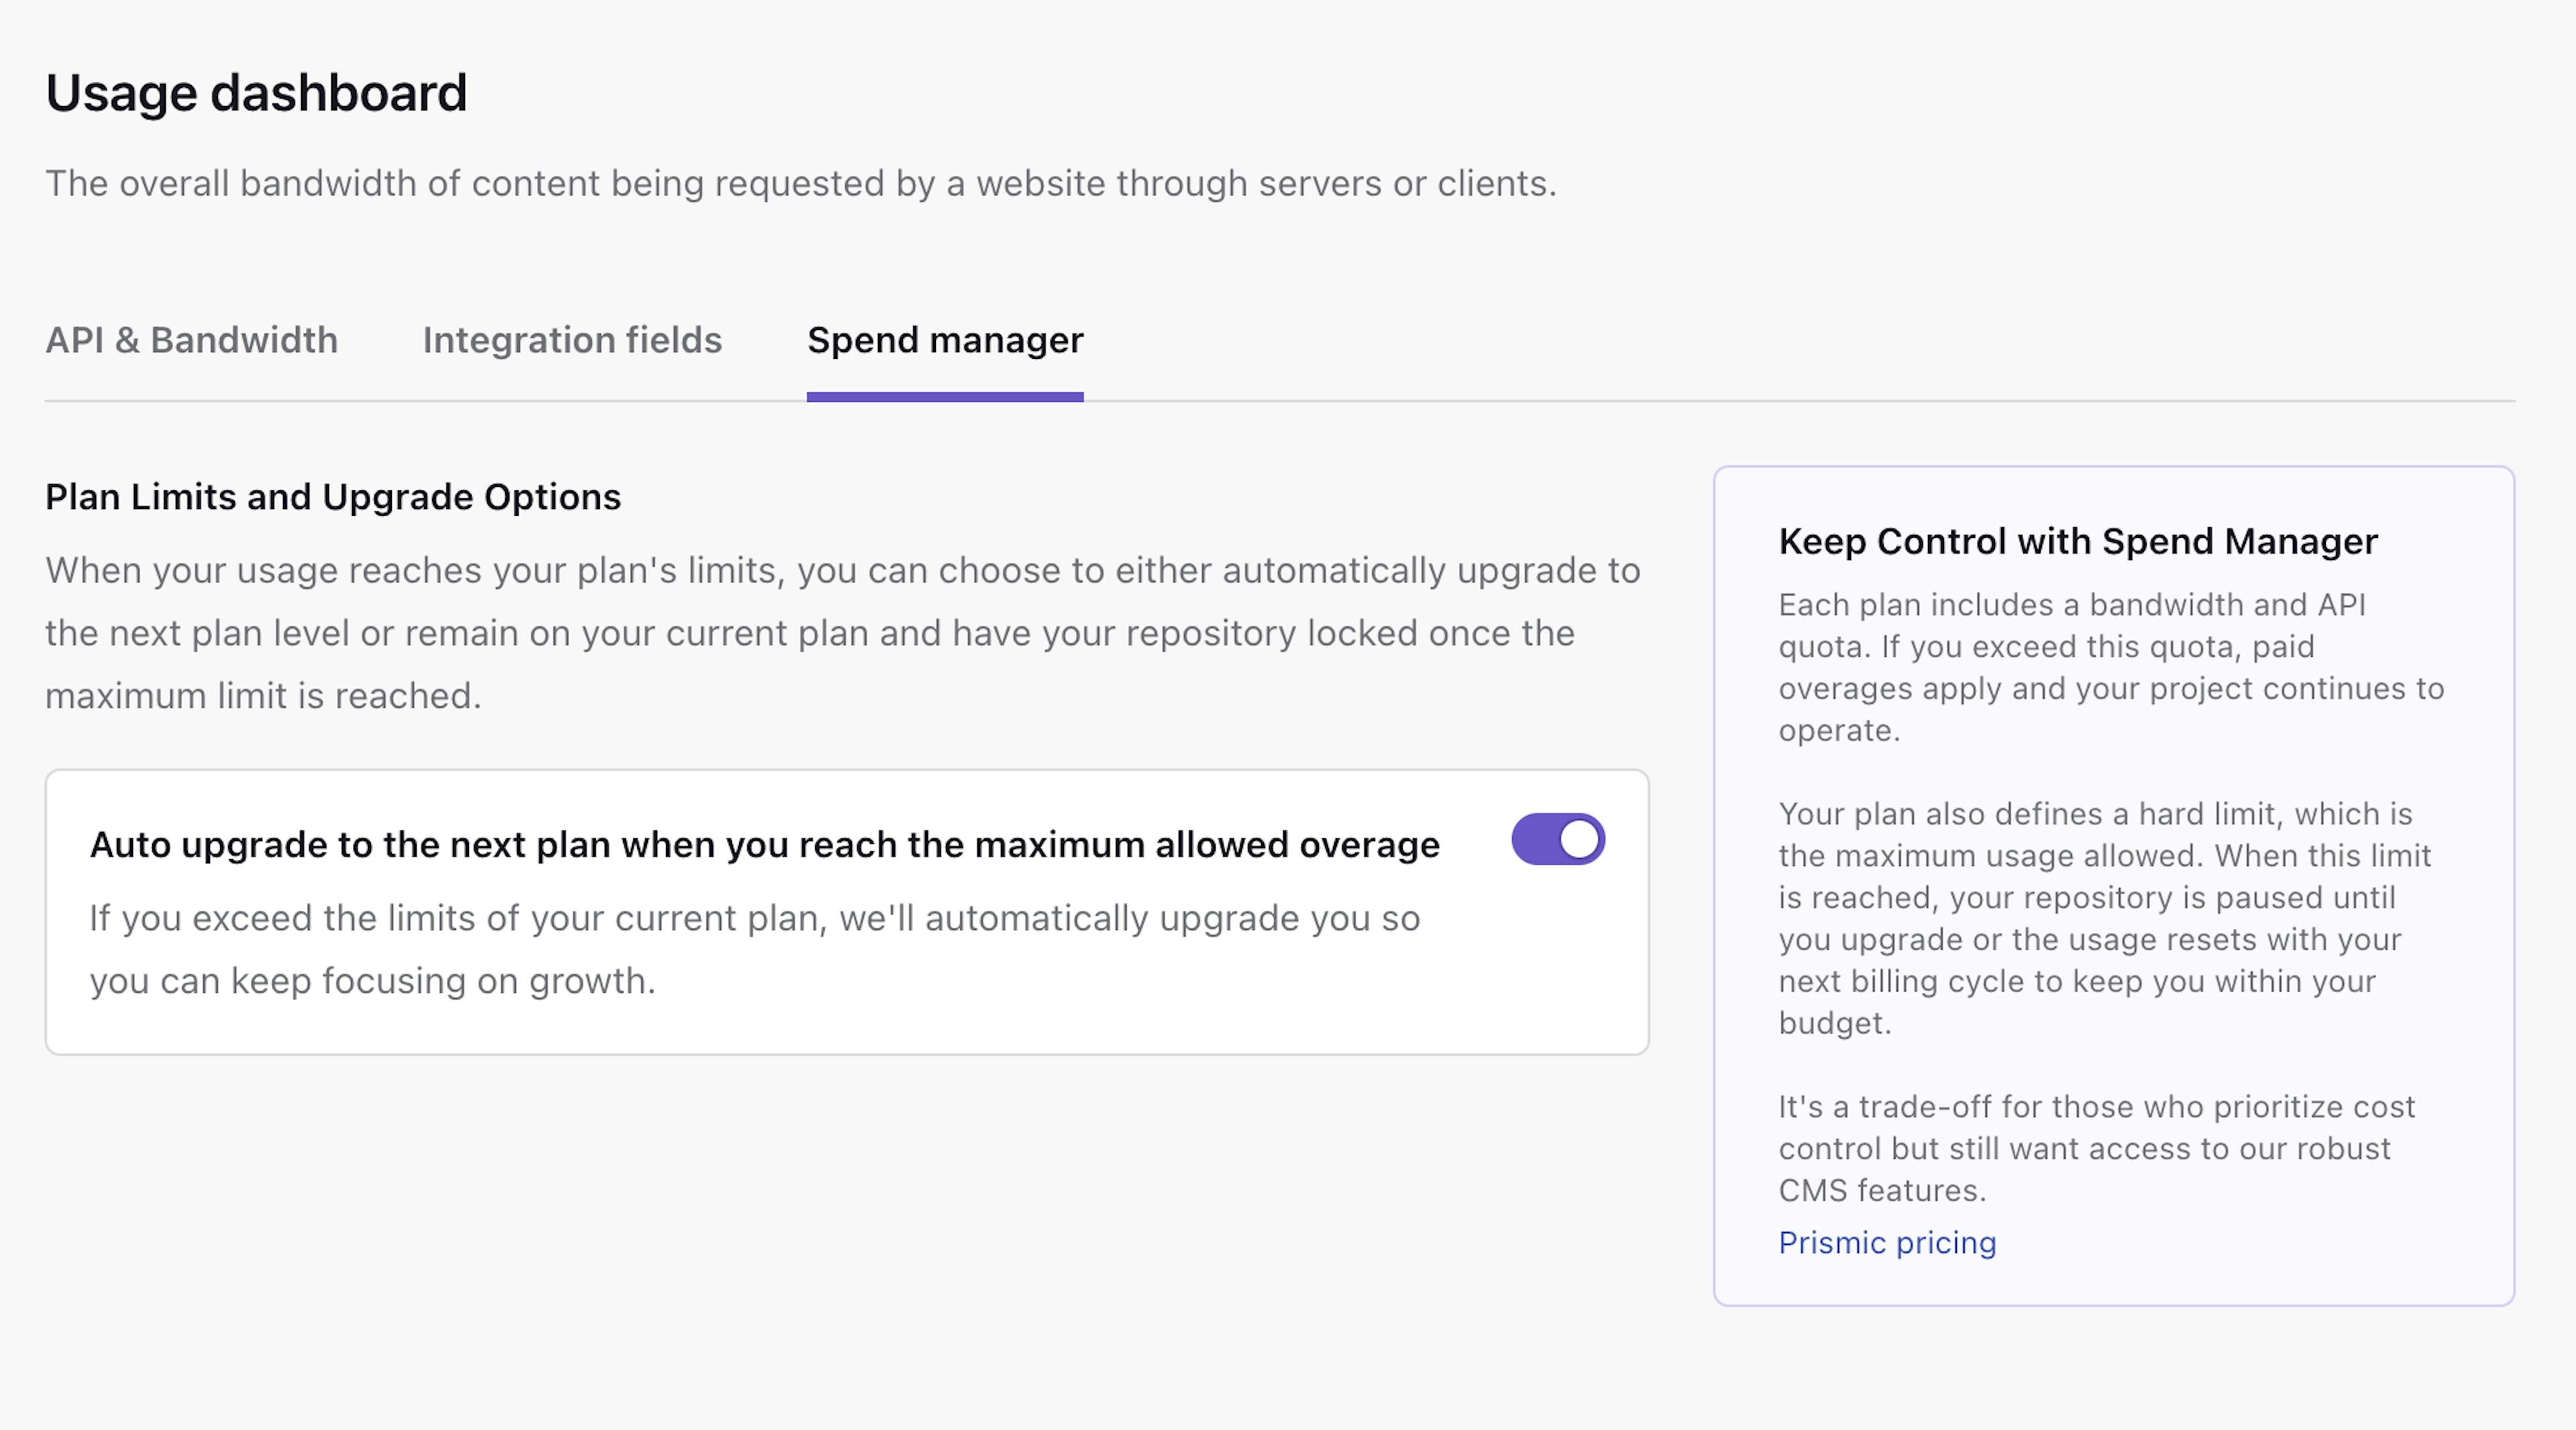The height and width of the screenshot is (1430, 2576).
Task: Click the gray divider line right of the tabs
Action: coord(1800,401)
